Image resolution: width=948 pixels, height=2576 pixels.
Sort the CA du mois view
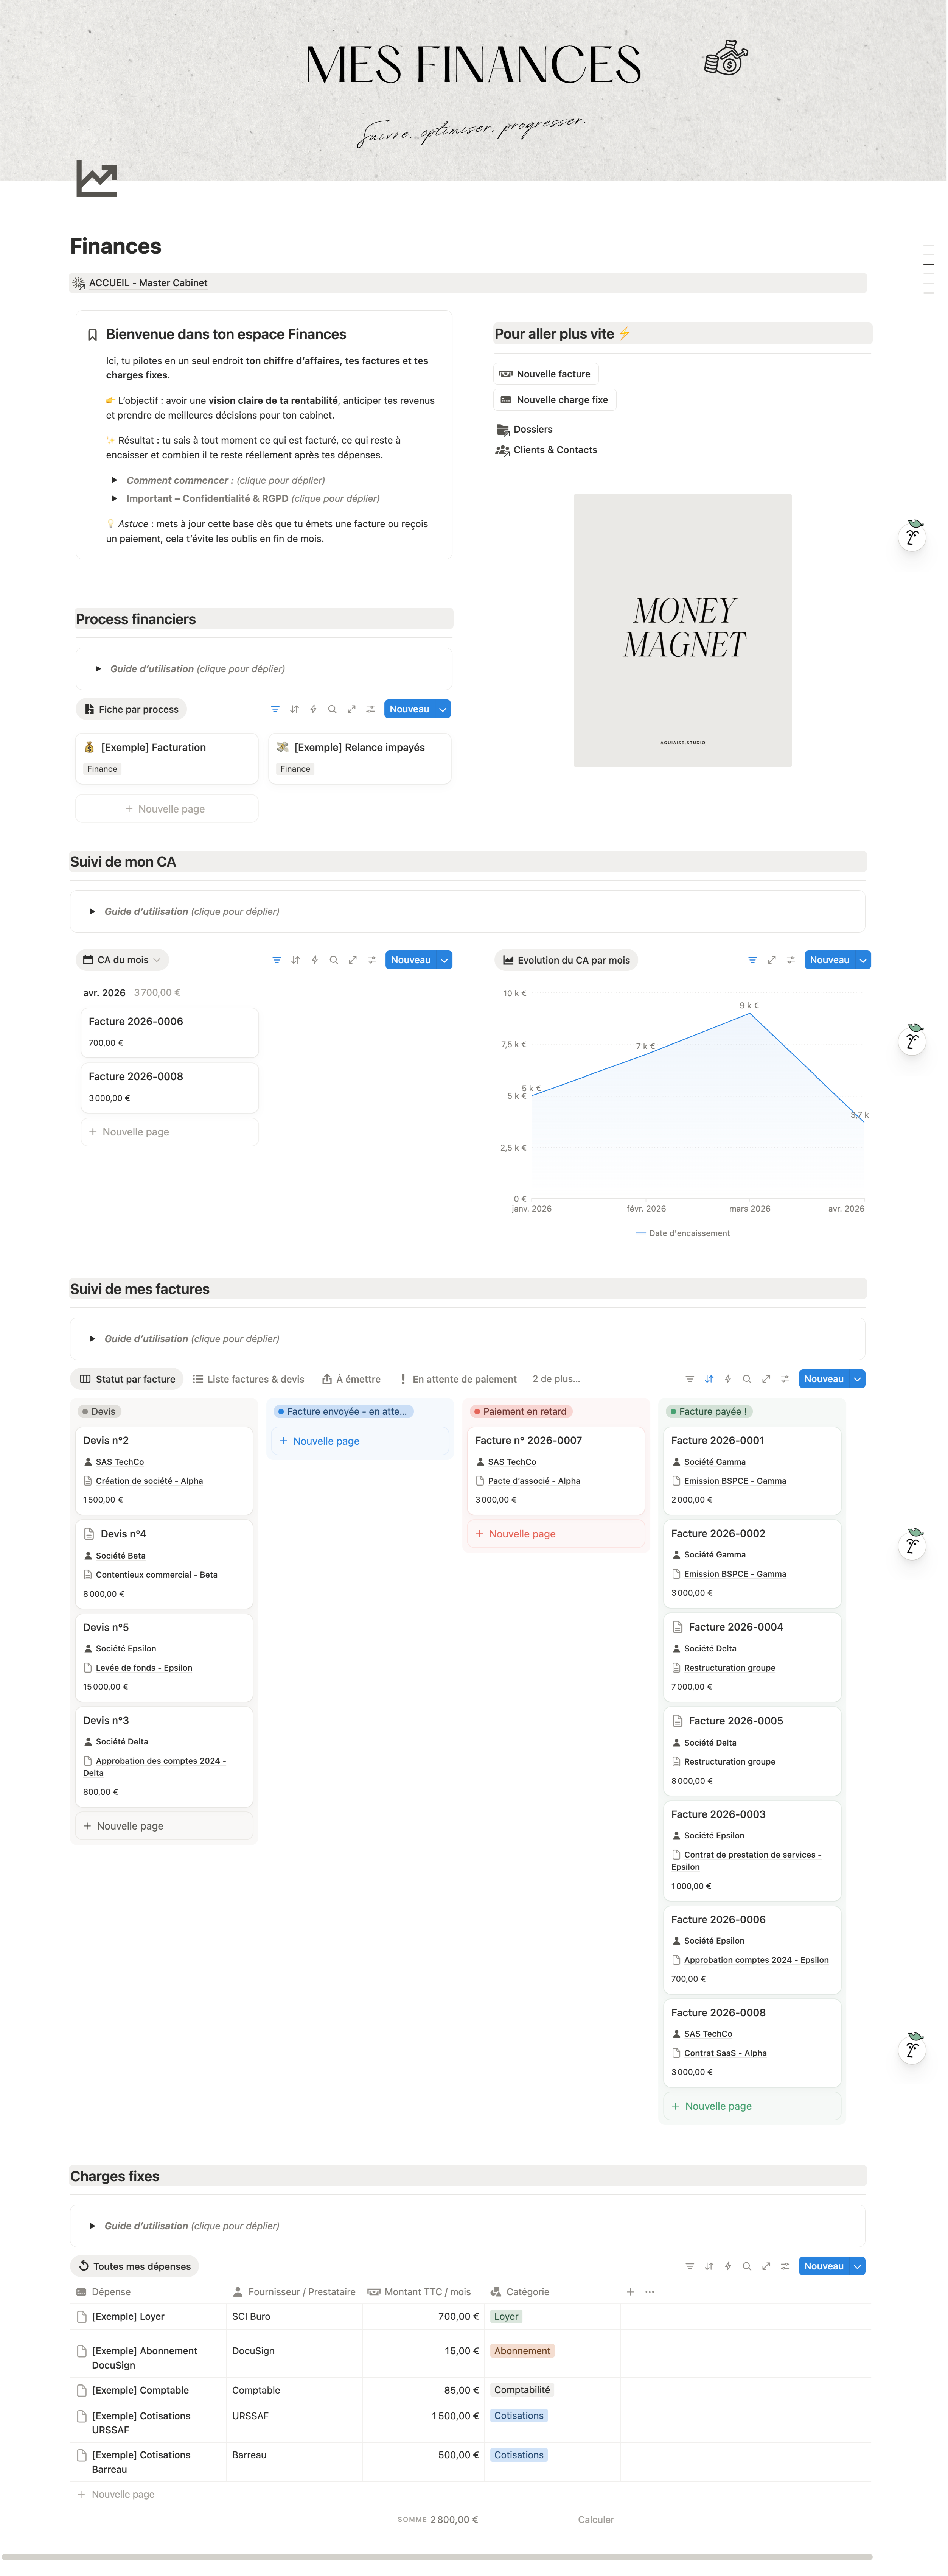(x=295, y=960)
